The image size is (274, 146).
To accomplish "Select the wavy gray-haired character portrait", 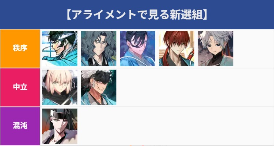I will [x=99, y=49].
